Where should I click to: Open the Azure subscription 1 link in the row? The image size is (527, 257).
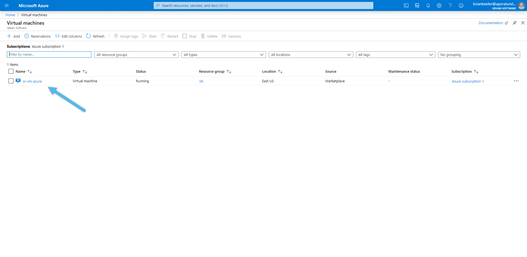pos(468,81)
